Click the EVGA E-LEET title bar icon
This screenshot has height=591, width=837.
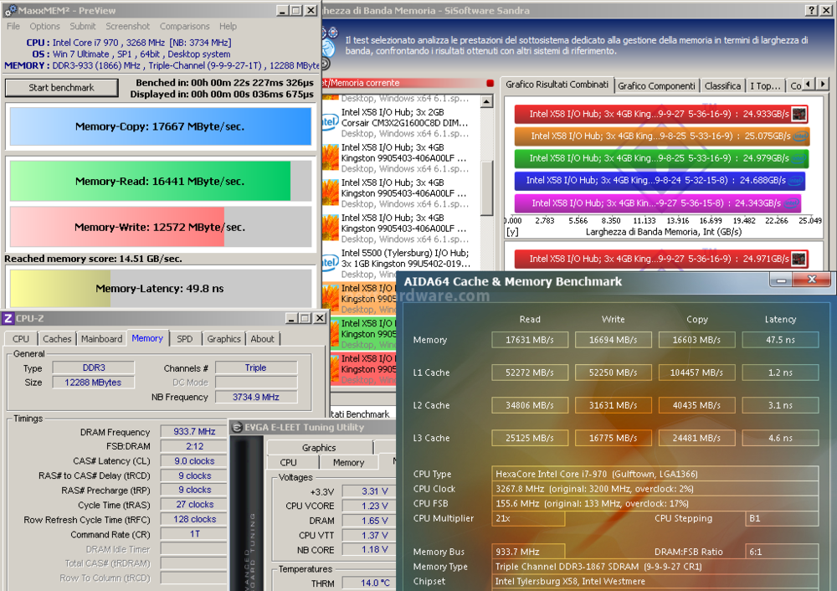pyautogui.click(x=237, y=427)
